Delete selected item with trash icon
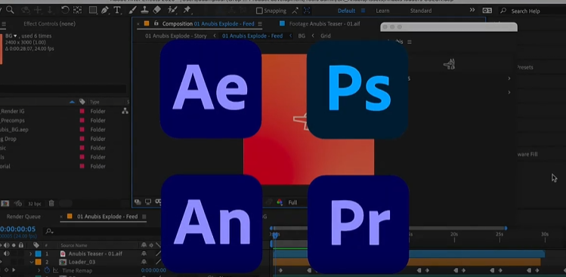This screenshot has height=277, width=566. (x=51, y=204)
